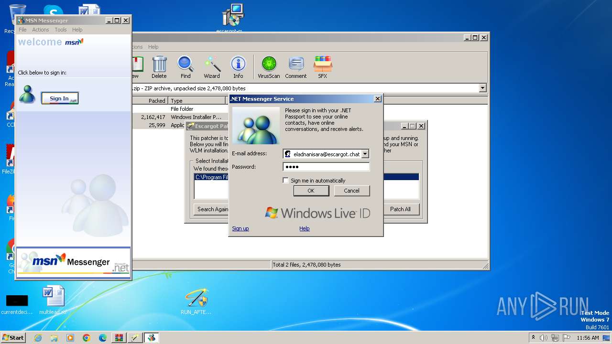Show archive Info in WinRAR toolbar
Viewport: 612px width, 344px height.
pyautogui.click(x=238, y=67)
